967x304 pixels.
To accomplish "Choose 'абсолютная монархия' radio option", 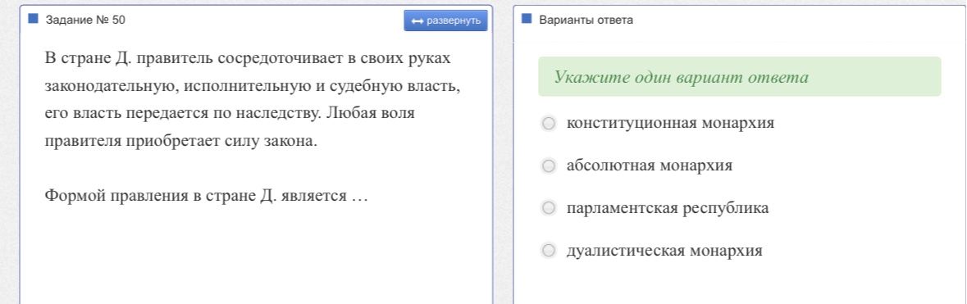I will click(548, 166).
